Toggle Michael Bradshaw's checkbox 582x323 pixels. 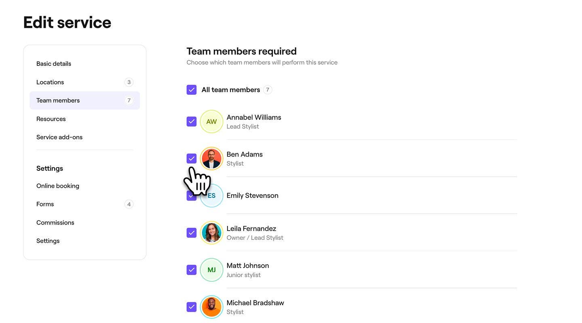191,306
